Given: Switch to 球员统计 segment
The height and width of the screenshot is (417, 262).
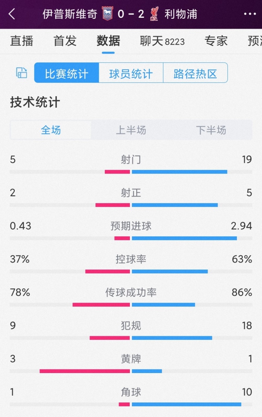Looking at the screenshot, I should pyautogui.click(x=131, y=73).
